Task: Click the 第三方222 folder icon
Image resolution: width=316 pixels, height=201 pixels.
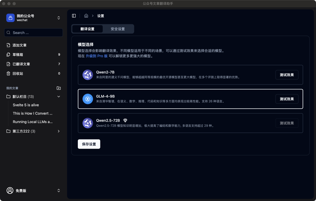Action: click(x=8, y=131)
